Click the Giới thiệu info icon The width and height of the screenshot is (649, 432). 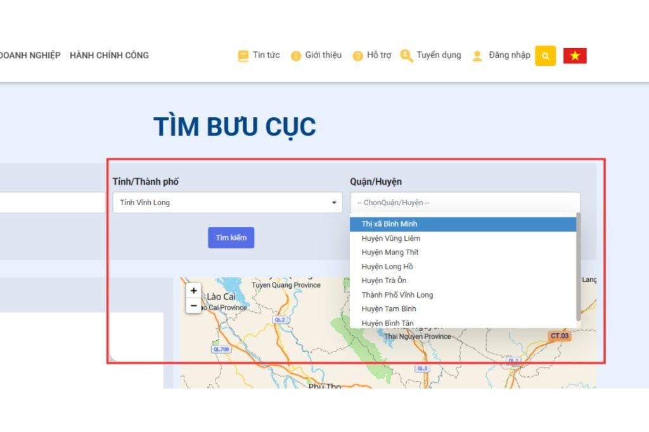tap(295, 56)
